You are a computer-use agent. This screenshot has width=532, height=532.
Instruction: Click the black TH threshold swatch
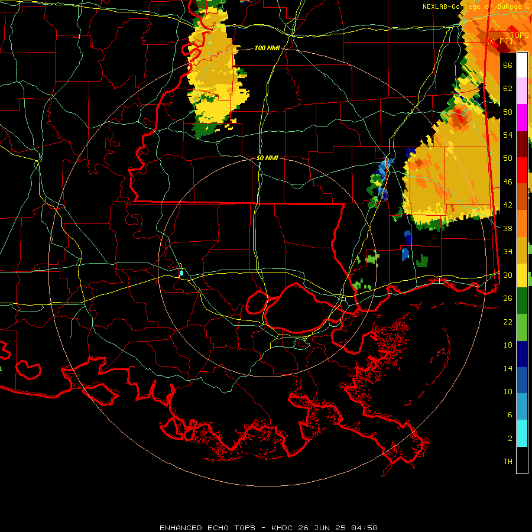[522, 460]
